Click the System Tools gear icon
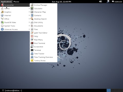Image resolution: width=123 pixels, height=92 pixels. coord(2,26)
